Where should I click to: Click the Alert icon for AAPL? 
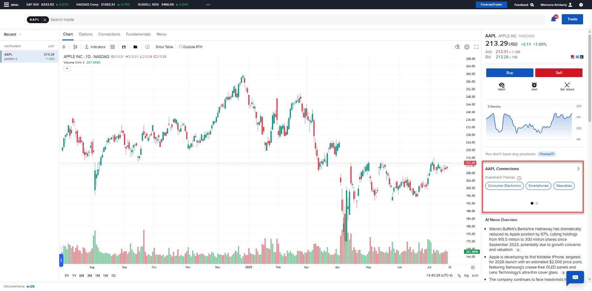point(534,86)
